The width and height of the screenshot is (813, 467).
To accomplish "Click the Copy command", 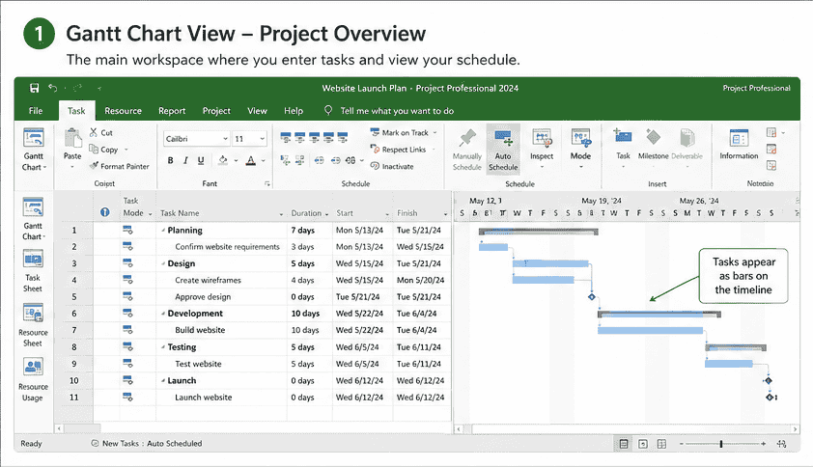I will point(104,150).
